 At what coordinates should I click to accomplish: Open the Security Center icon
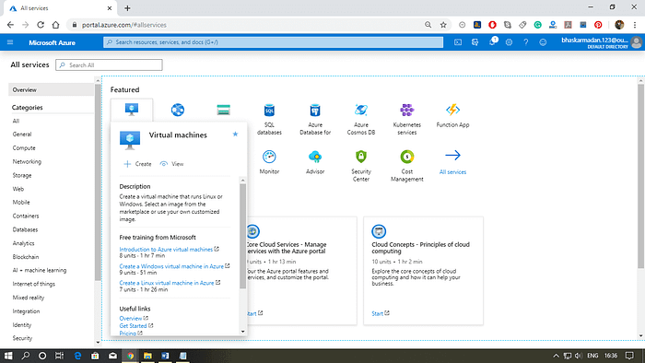point(361,157)
